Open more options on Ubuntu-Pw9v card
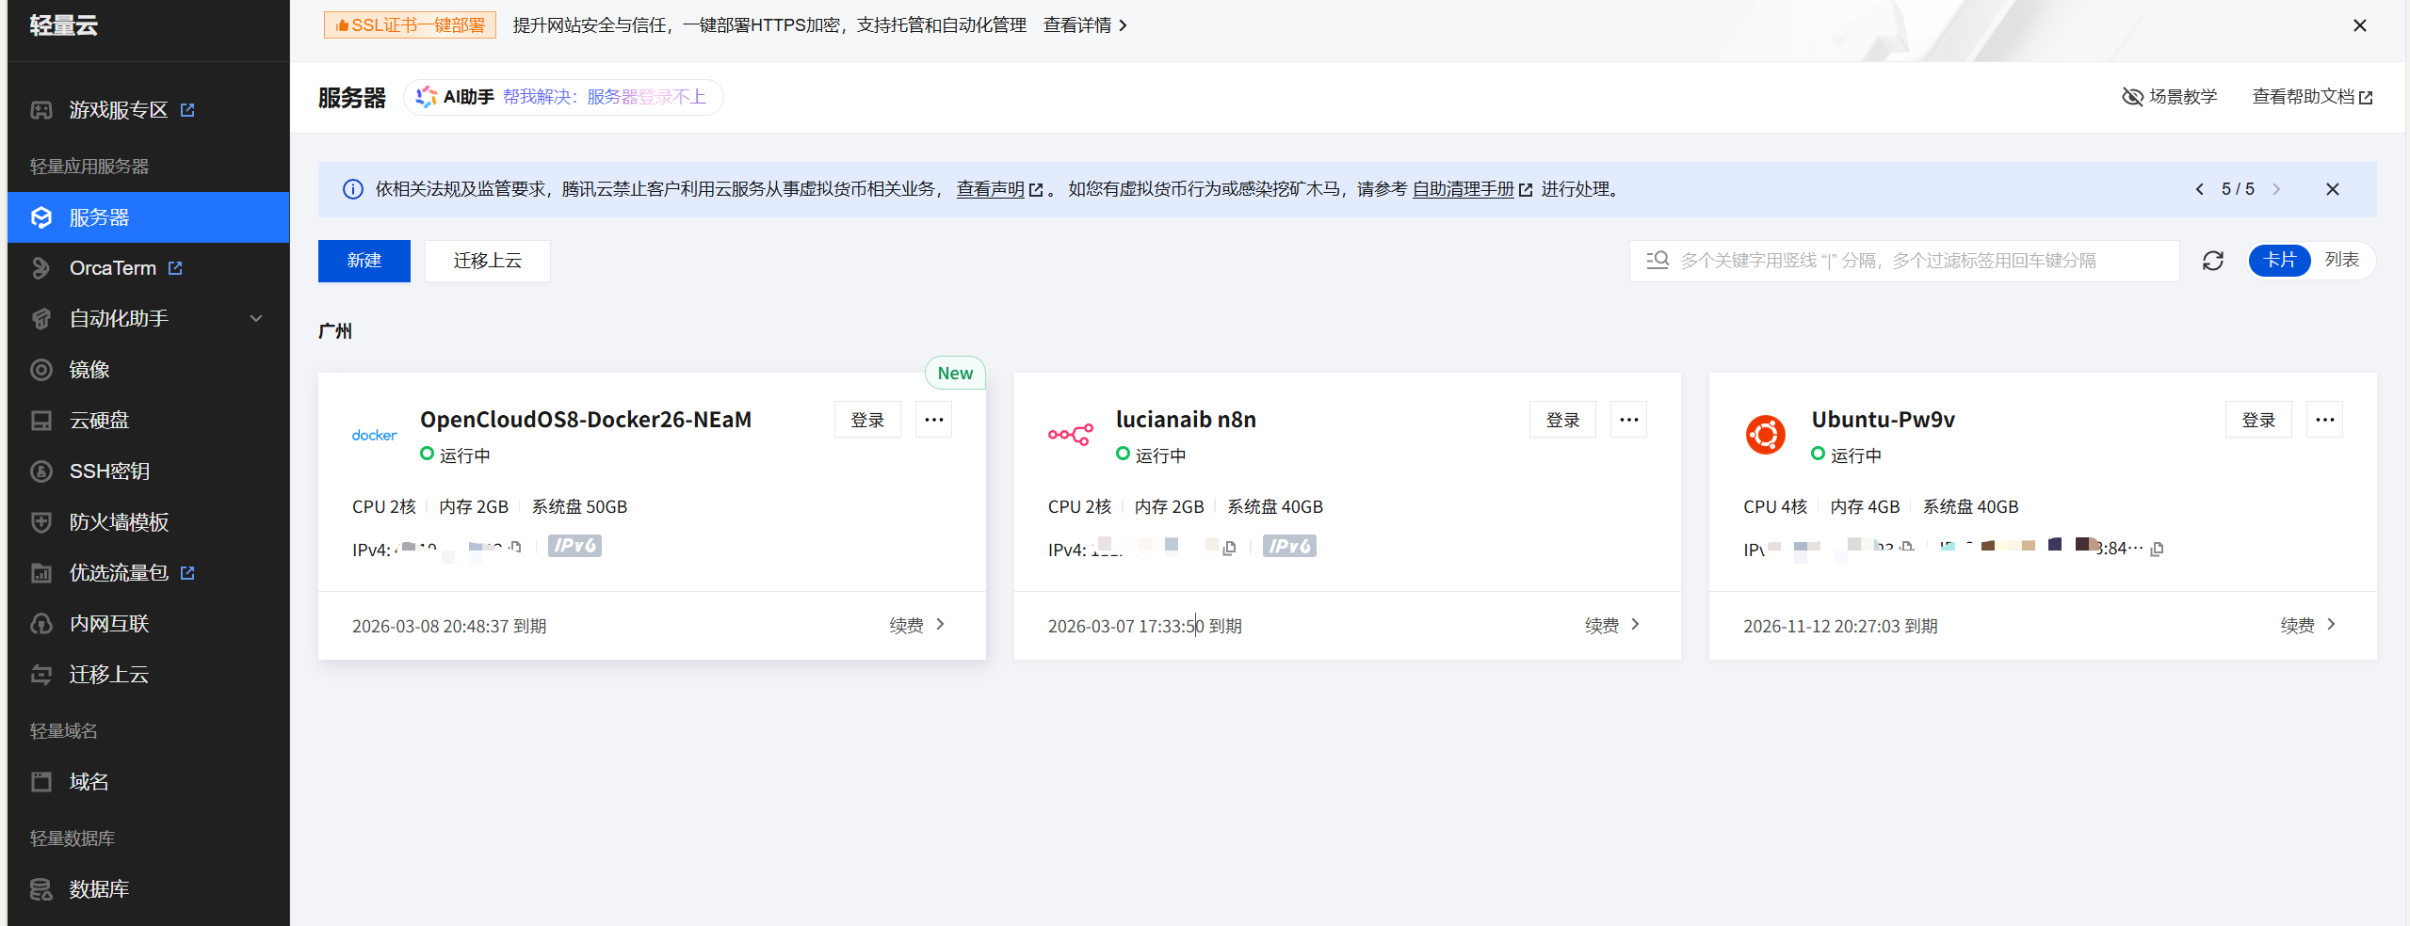 coord(2323,419)
